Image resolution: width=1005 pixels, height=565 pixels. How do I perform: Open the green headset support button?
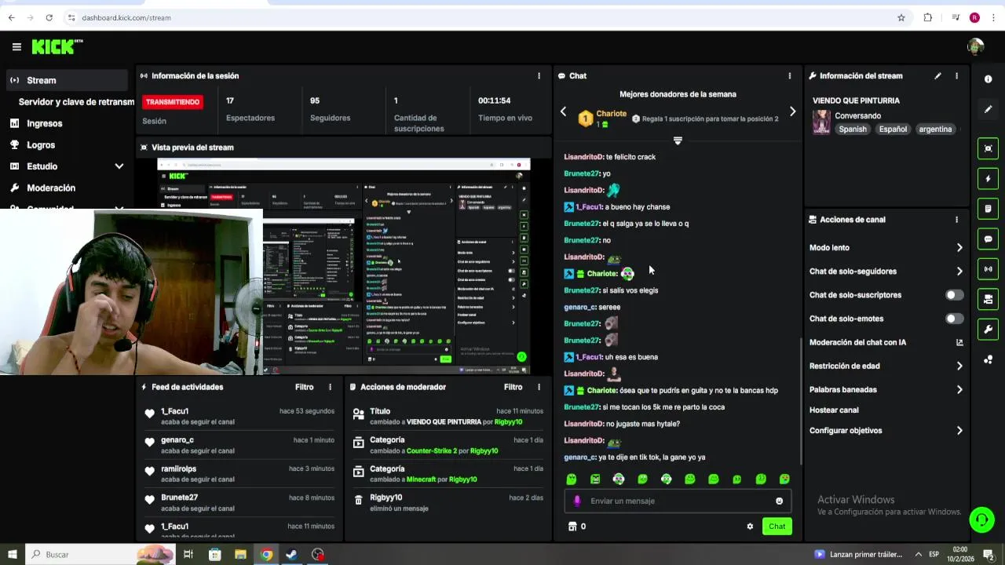981,519
